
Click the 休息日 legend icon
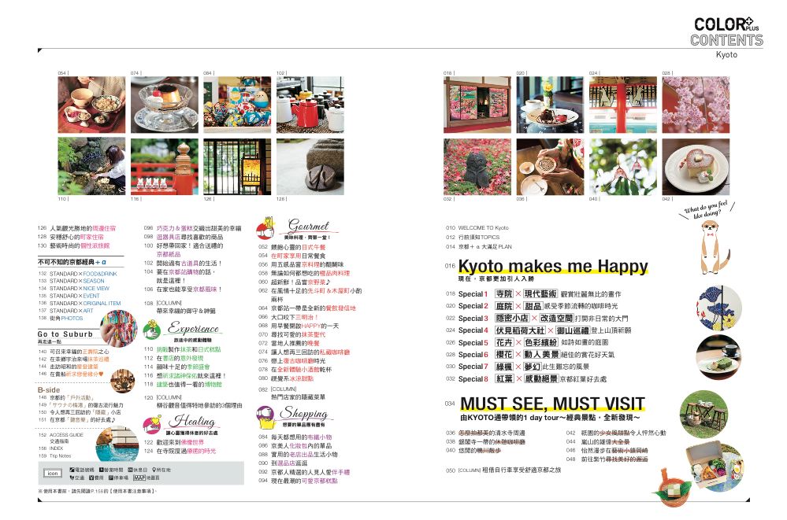131,470
